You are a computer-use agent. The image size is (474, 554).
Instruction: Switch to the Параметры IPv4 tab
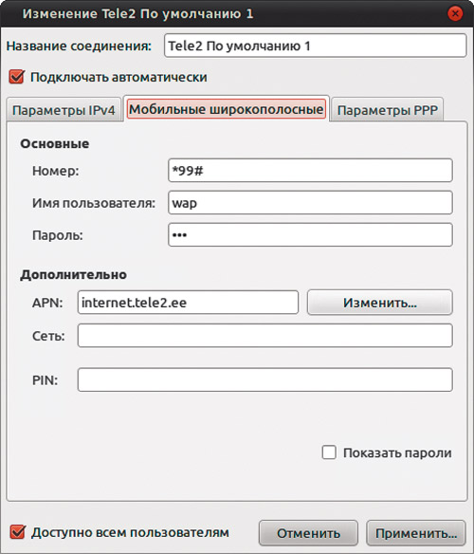tap(64, 110)
